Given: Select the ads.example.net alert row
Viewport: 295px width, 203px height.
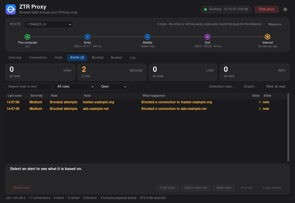Looking at the screenshot, I should pos(146,109).
